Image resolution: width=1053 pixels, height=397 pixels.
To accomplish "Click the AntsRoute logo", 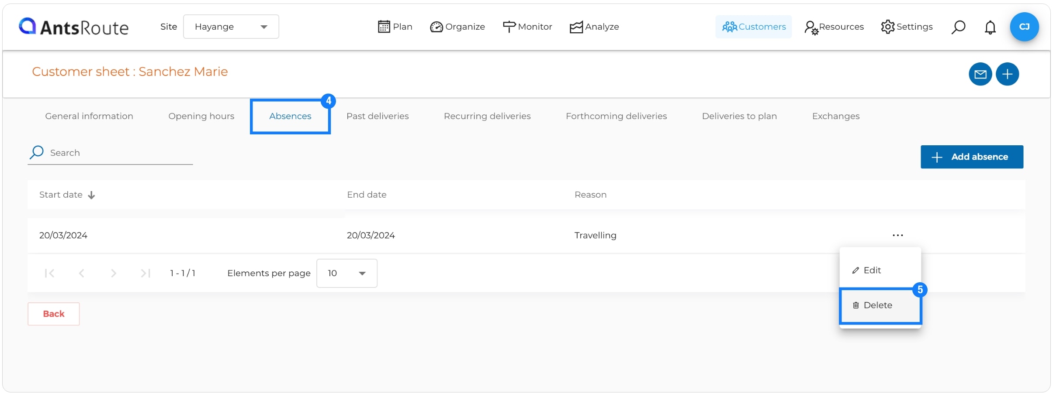I will tap(73, 27).
